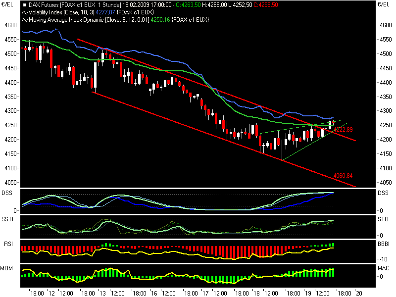Click the STO label on right side

click(383, 219)
